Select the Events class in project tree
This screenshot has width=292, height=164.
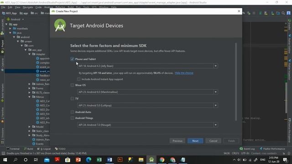[x=38, y=144]
